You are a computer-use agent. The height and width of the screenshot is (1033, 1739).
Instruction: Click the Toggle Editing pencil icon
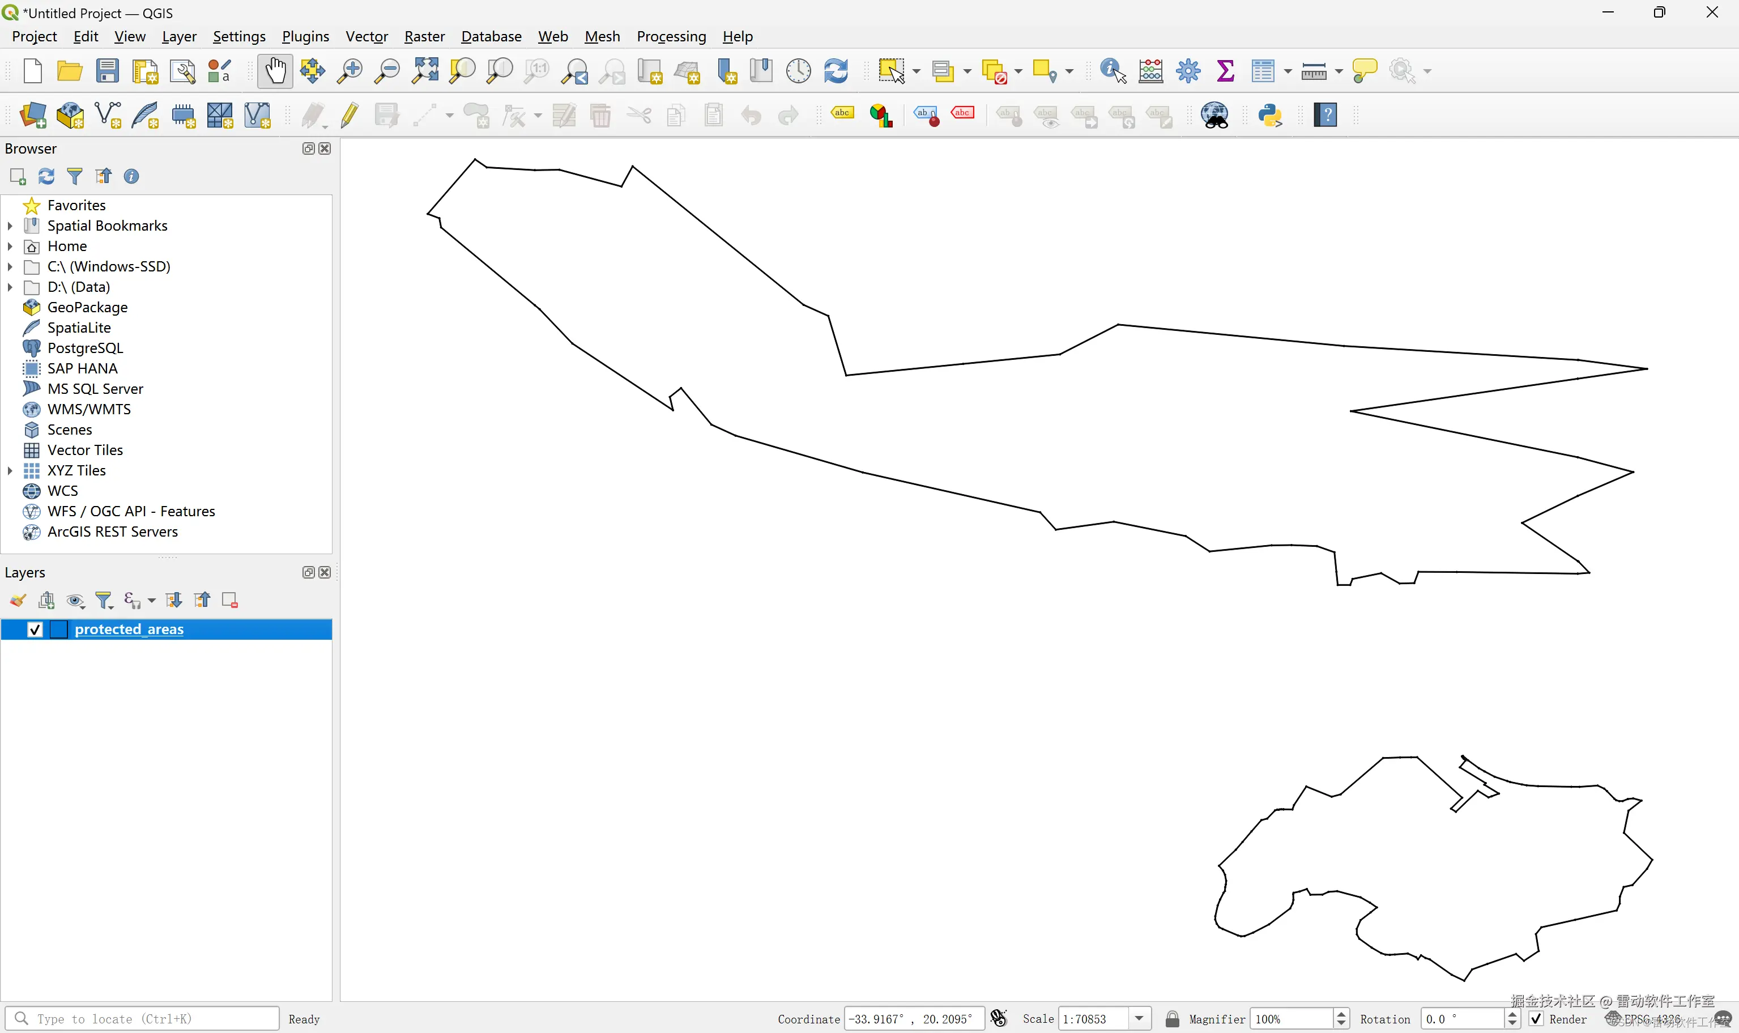tap(349, 116)
